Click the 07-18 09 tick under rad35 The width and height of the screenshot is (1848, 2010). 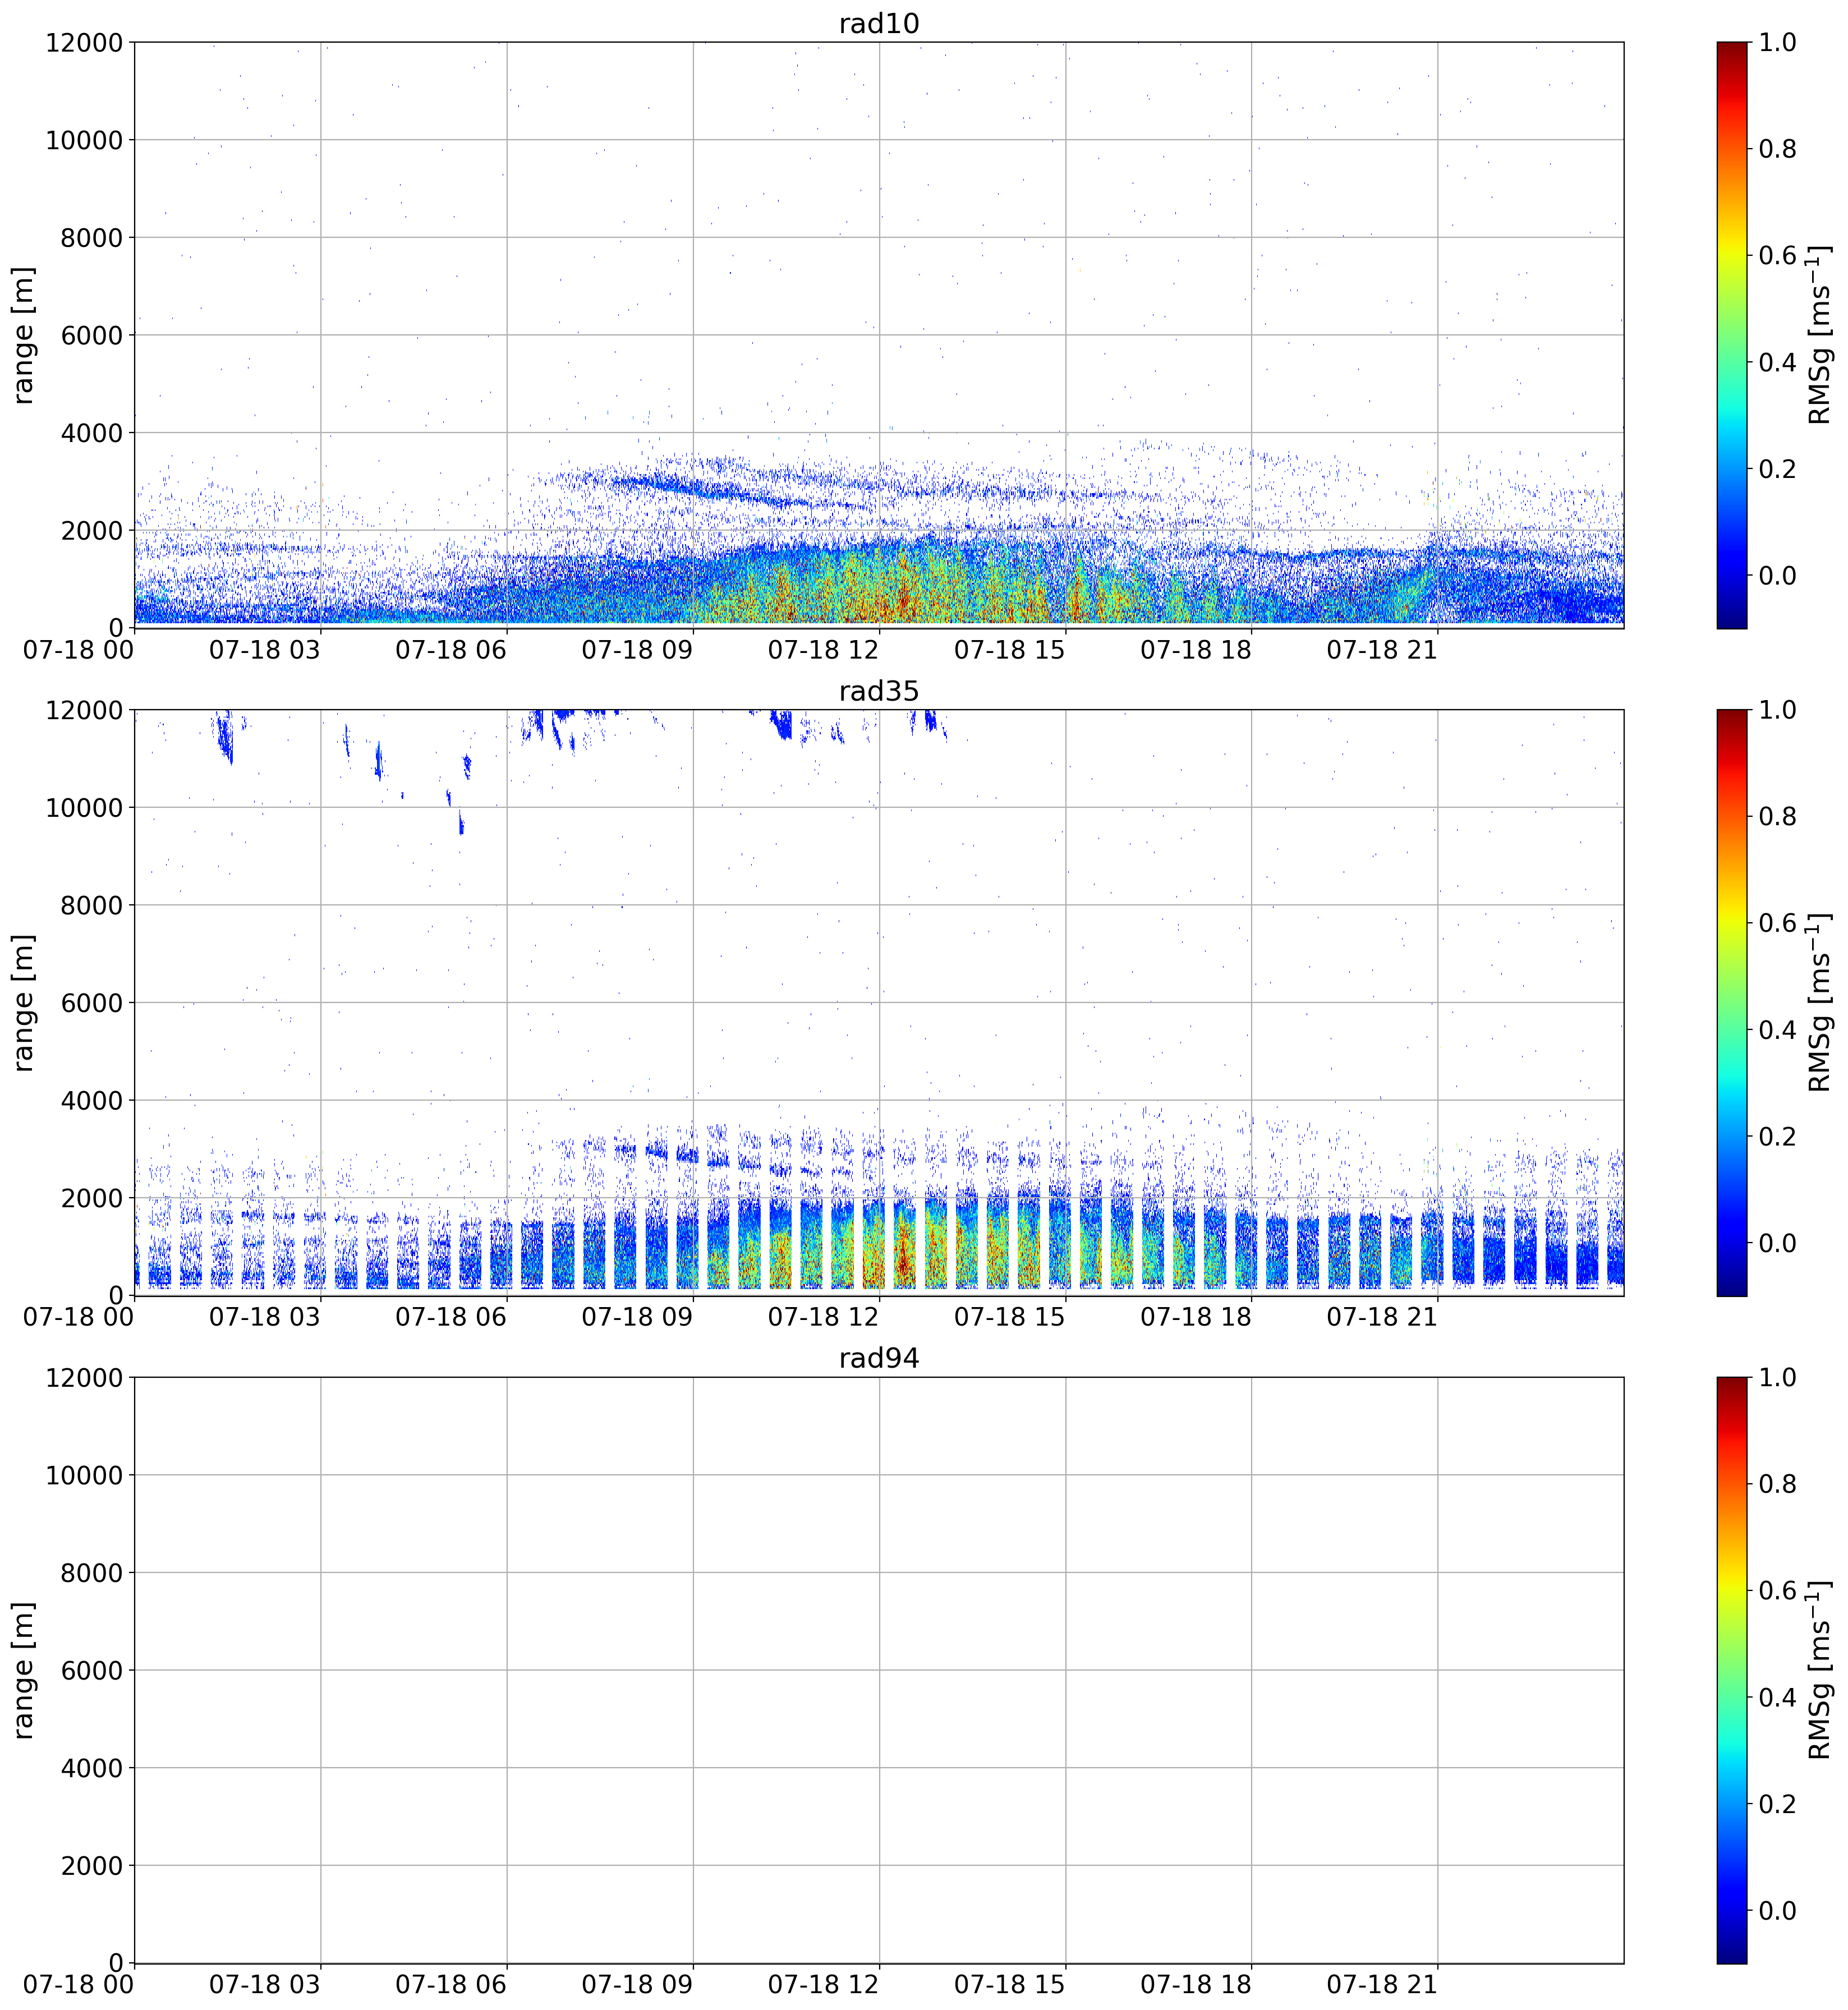(637, 1317)
